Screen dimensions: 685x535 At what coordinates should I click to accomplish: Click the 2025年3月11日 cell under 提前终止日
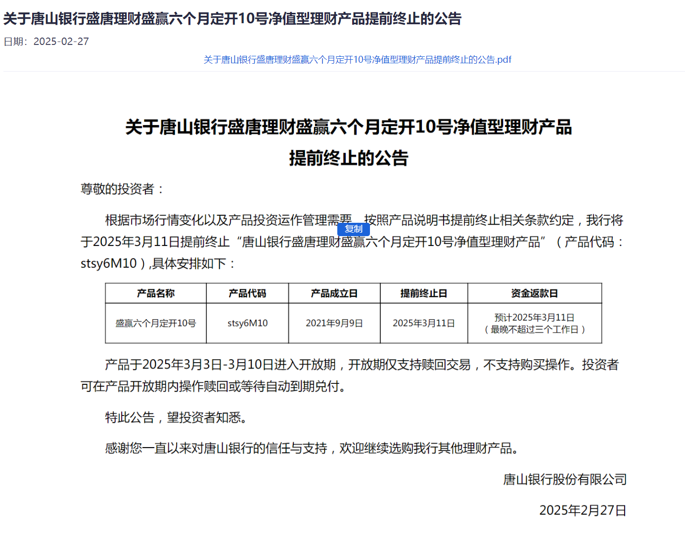(424, 323)
